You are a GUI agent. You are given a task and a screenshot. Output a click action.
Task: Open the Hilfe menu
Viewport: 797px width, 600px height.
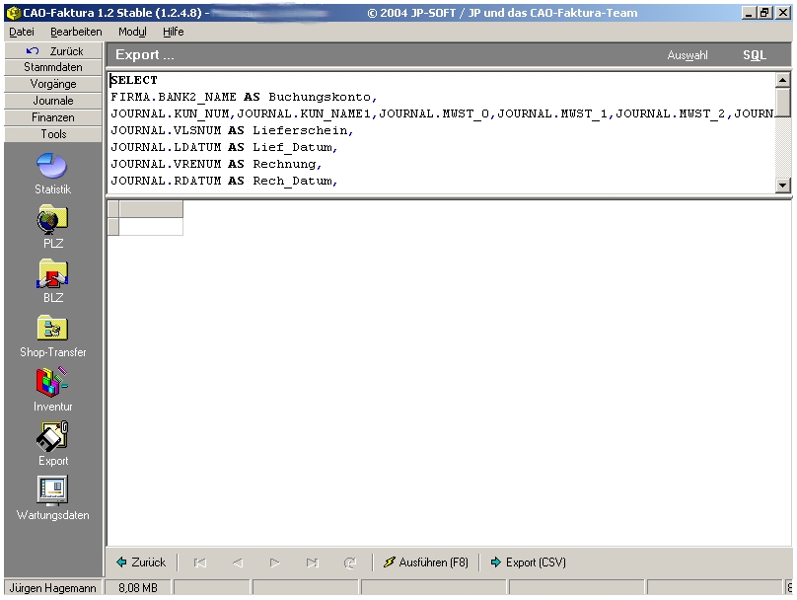[x=174, y=32]
